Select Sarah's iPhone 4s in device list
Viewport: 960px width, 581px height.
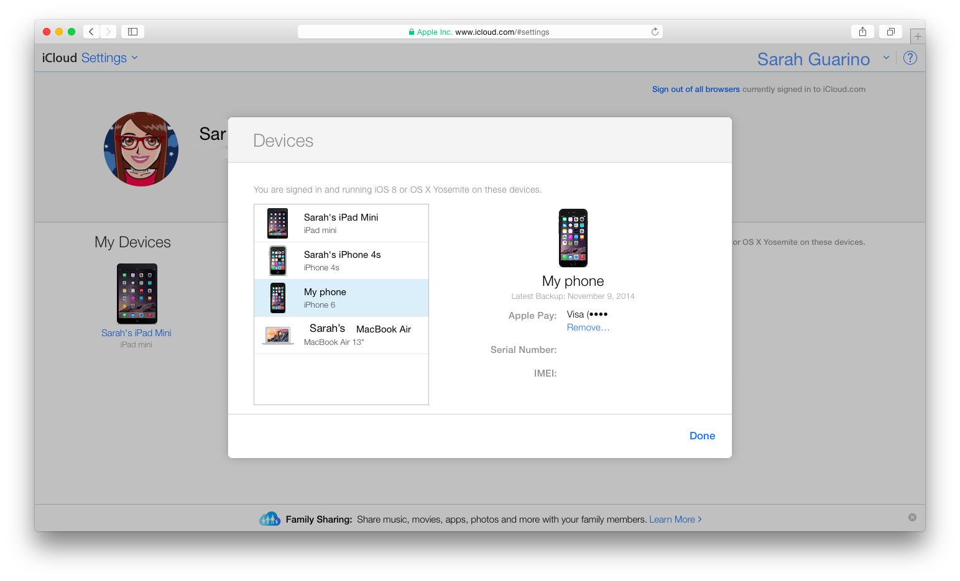(341, 260)
